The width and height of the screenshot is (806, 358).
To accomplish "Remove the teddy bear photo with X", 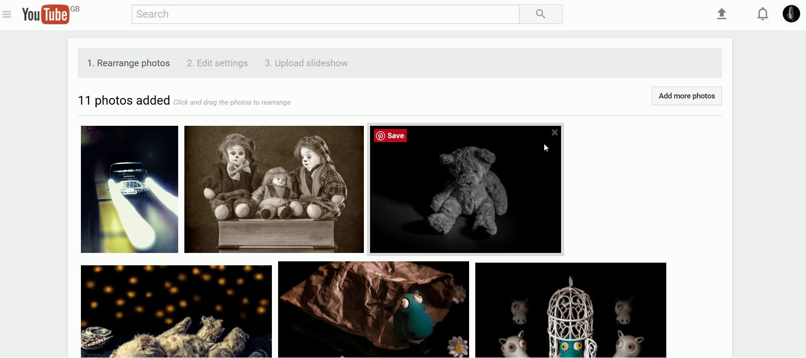I will click(x=554, y=132).
